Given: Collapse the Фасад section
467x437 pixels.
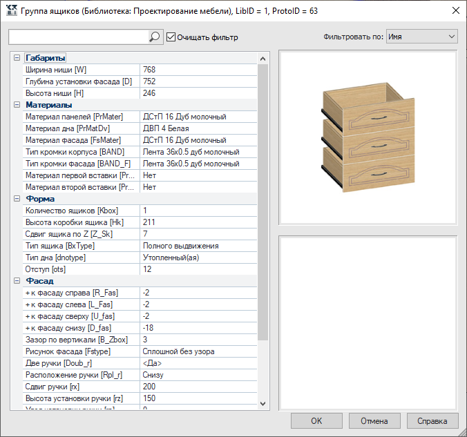Looking at the screenshot, I should 17,281.
